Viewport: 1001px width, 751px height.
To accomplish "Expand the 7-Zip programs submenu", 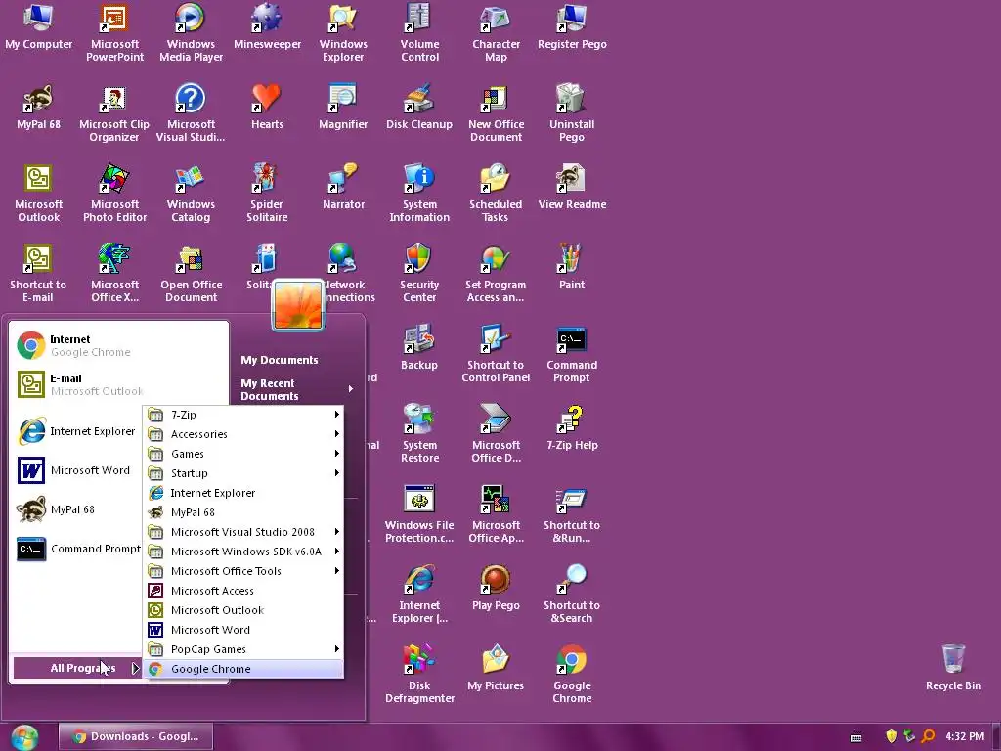I will pos(243,415).
